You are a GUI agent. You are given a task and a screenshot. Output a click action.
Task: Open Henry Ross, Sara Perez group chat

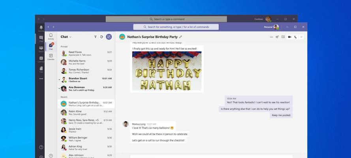(x=86, y=121)
